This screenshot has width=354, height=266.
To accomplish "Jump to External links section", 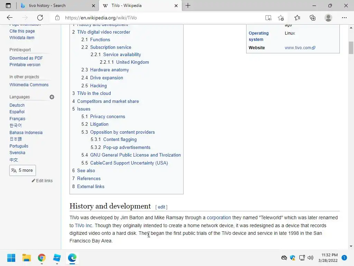I will point(91,187).
